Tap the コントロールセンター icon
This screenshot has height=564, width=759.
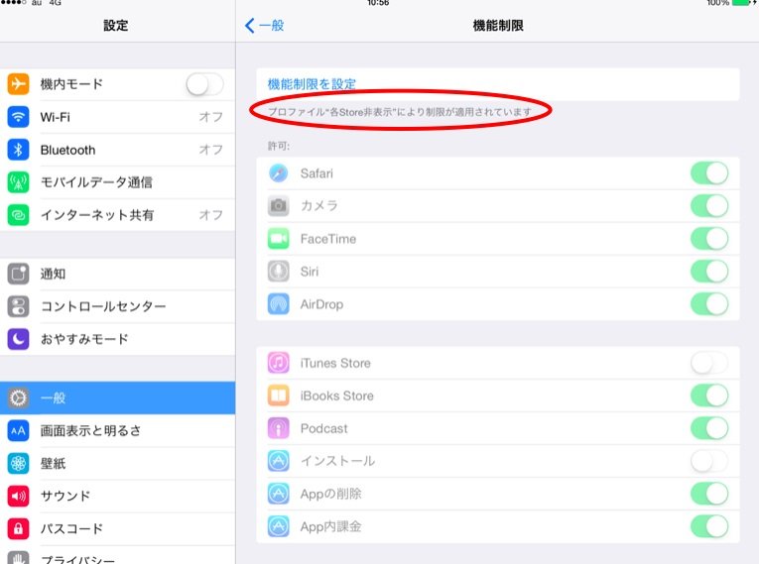18,306
